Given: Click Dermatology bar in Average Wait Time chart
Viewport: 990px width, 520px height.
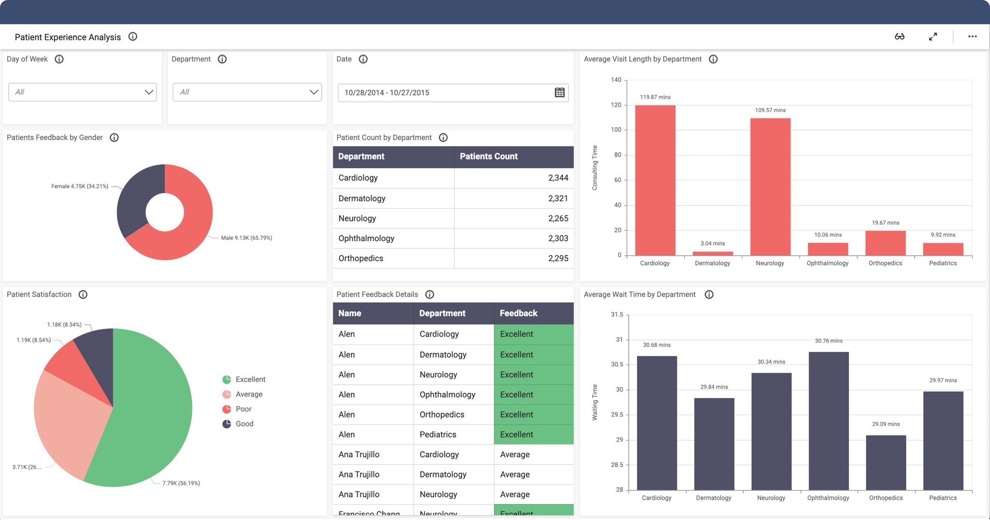Looking at the screenshot, I should [x=714, y=444].
